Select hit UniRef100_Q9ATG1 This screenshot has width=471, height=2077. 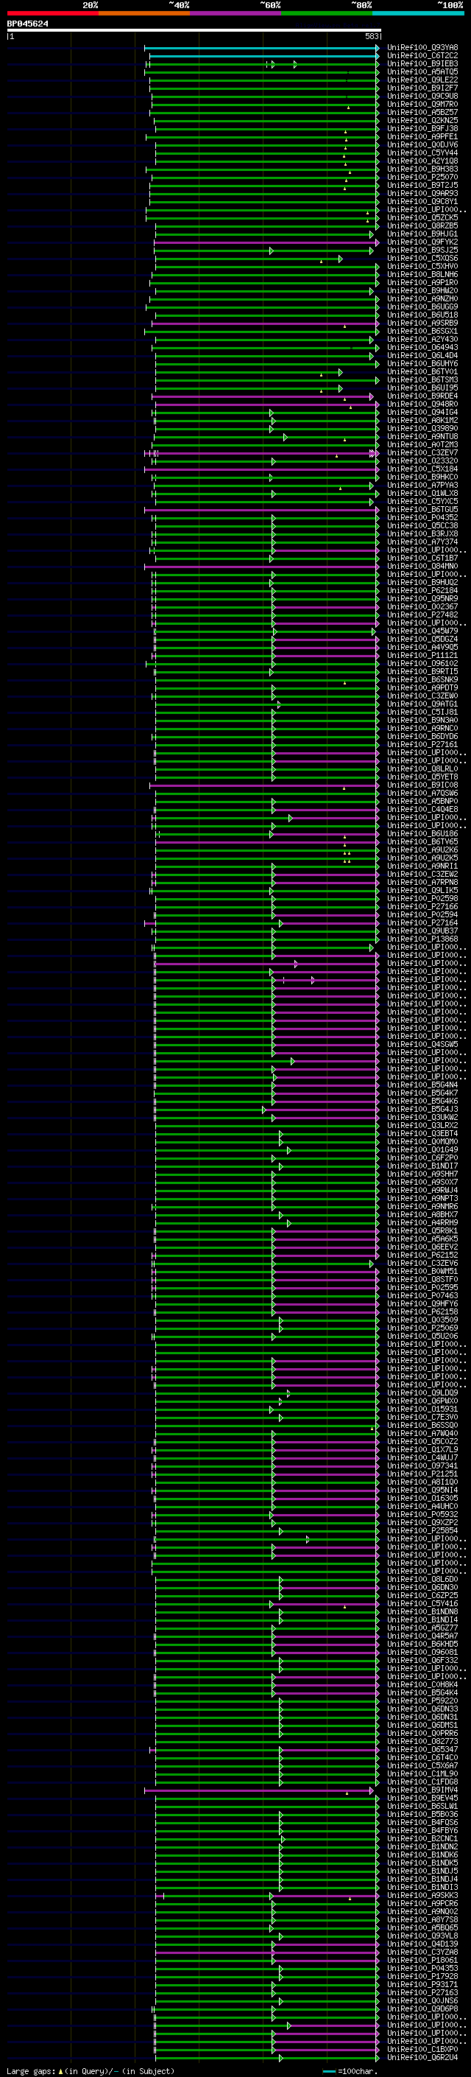[422, 704]
